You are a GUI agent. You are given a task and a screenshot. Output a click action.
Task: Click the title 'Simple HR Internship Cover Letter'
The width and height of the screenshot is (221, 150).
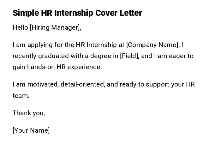pos(77,13)
